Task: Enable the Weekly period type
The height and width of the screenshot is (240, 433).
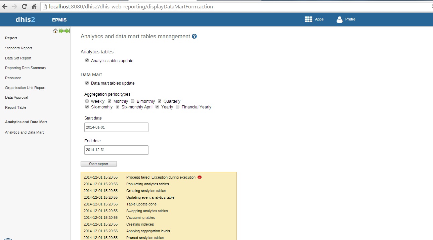Action: point(87,101)
